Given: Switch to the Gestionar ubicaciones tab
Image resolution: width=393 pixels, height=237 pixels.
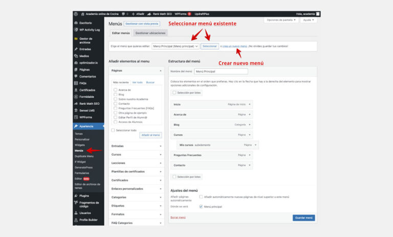Looking at the screenshot, I should pos(150,33).
